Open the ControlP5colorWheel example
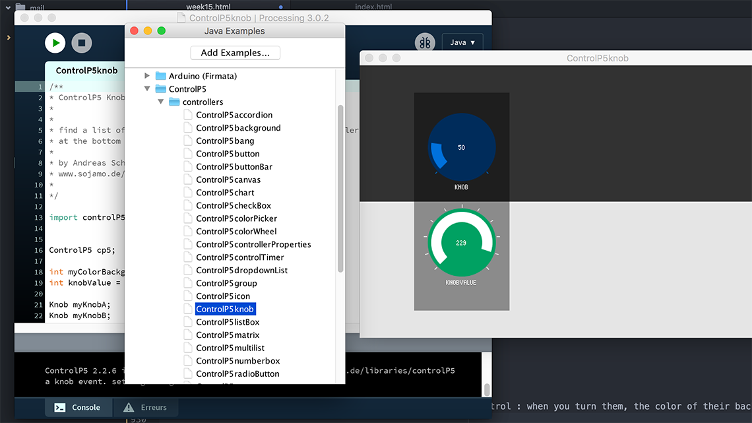 236,231
